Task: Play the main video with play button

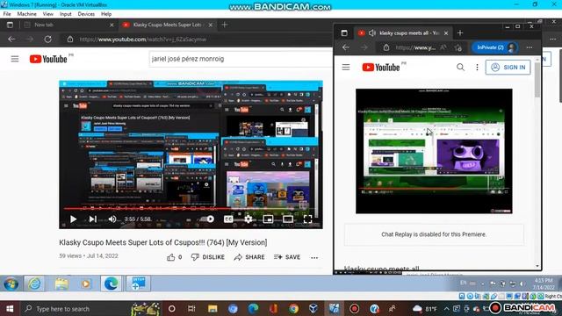Action: (x=73, y=219)
